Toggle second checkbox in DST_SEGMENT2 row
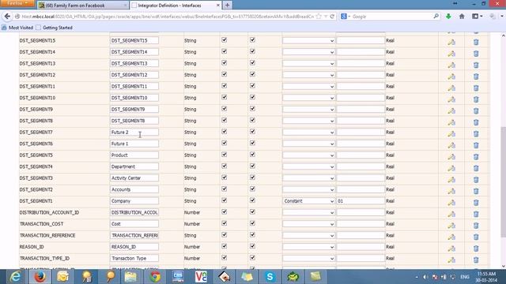The width and height of the screenshot is (506, 284). click(x=252, y=189)
